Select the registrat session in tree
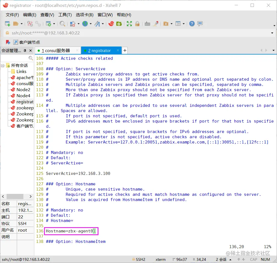 [25, 102]
